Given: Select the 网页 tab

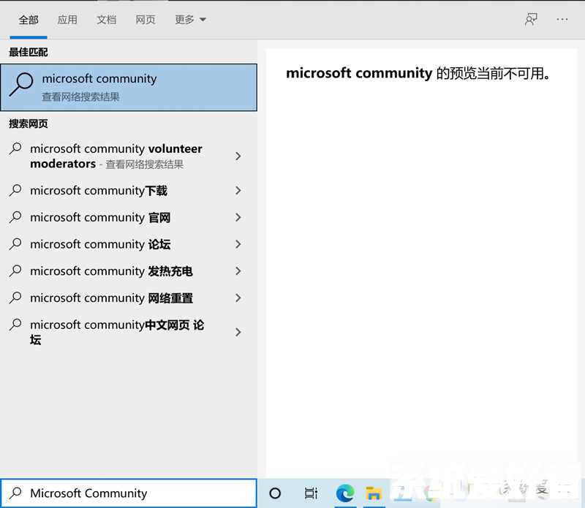Looking at the screenshot, I should pos(146,20).
